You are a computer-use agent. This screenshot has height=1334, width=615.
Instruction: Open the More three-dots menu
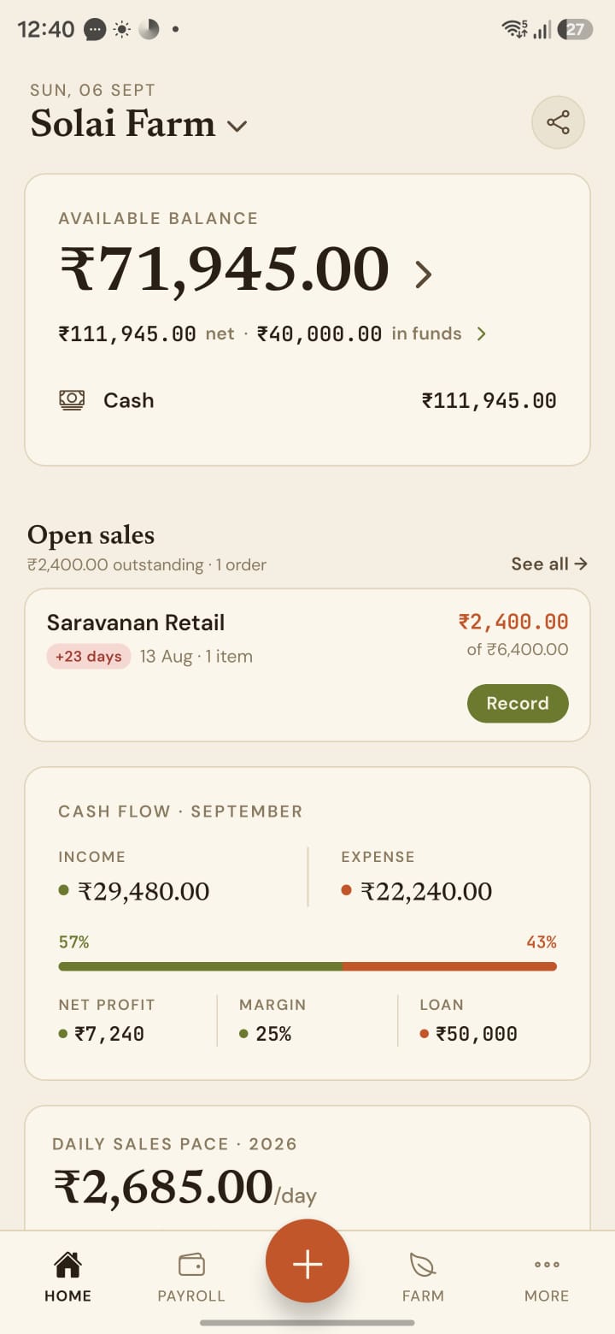(547, 1264)
